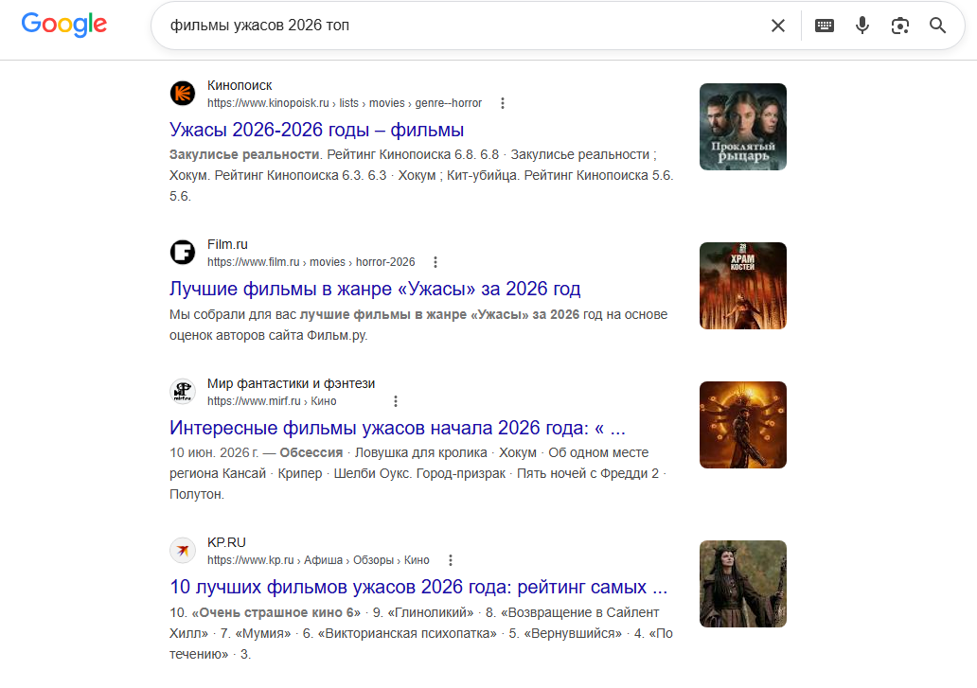Click the Google logo

[x=64, y=25]
